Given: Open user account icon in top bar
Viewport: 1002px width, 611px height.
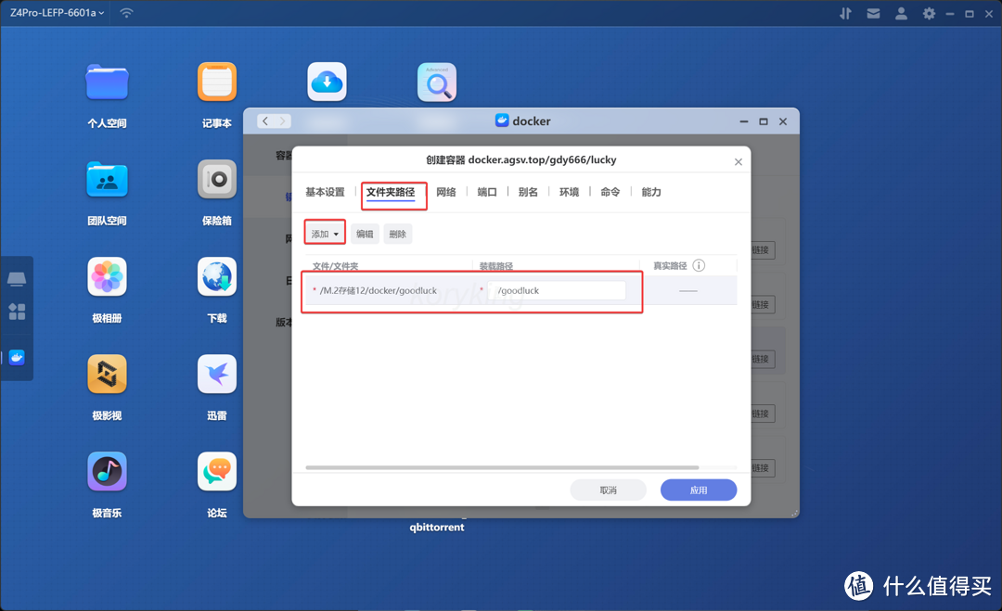Looking at the screenshot, I should 901,13.
